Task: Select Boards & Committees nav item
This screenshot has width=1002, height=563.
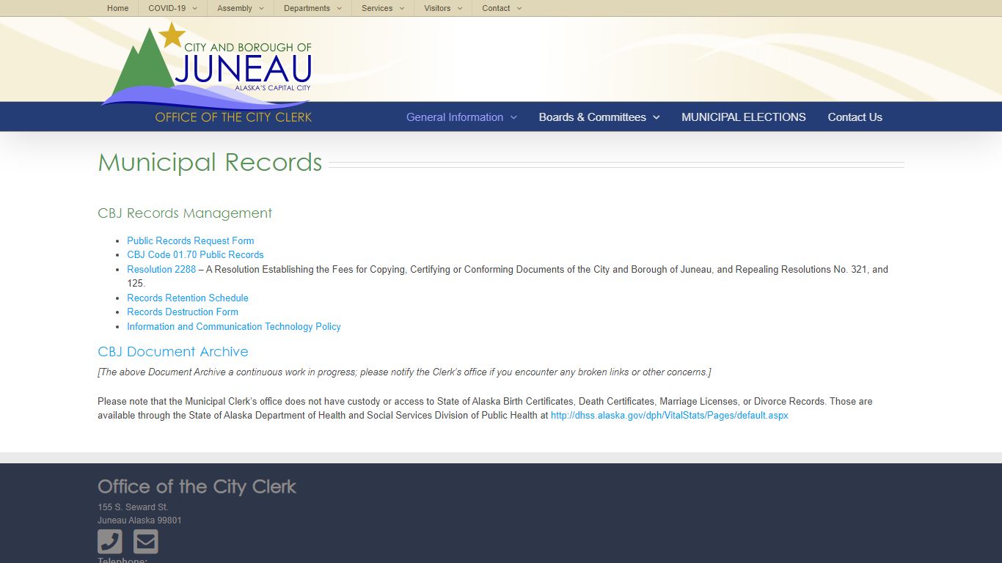Action: (x=593, y=117)
